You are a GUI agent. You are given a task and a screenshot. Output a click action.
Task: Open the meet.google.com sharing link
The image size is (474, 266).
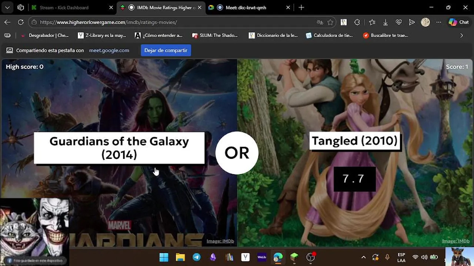[x=109, y=50]
